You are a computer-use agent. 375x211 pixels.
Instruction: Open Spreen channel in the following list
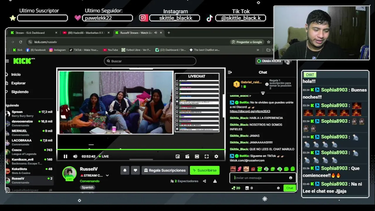click(x=29, y=114)
